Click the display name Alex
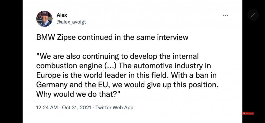The height and width of the screenshot is (123, 265). [62, 15]
